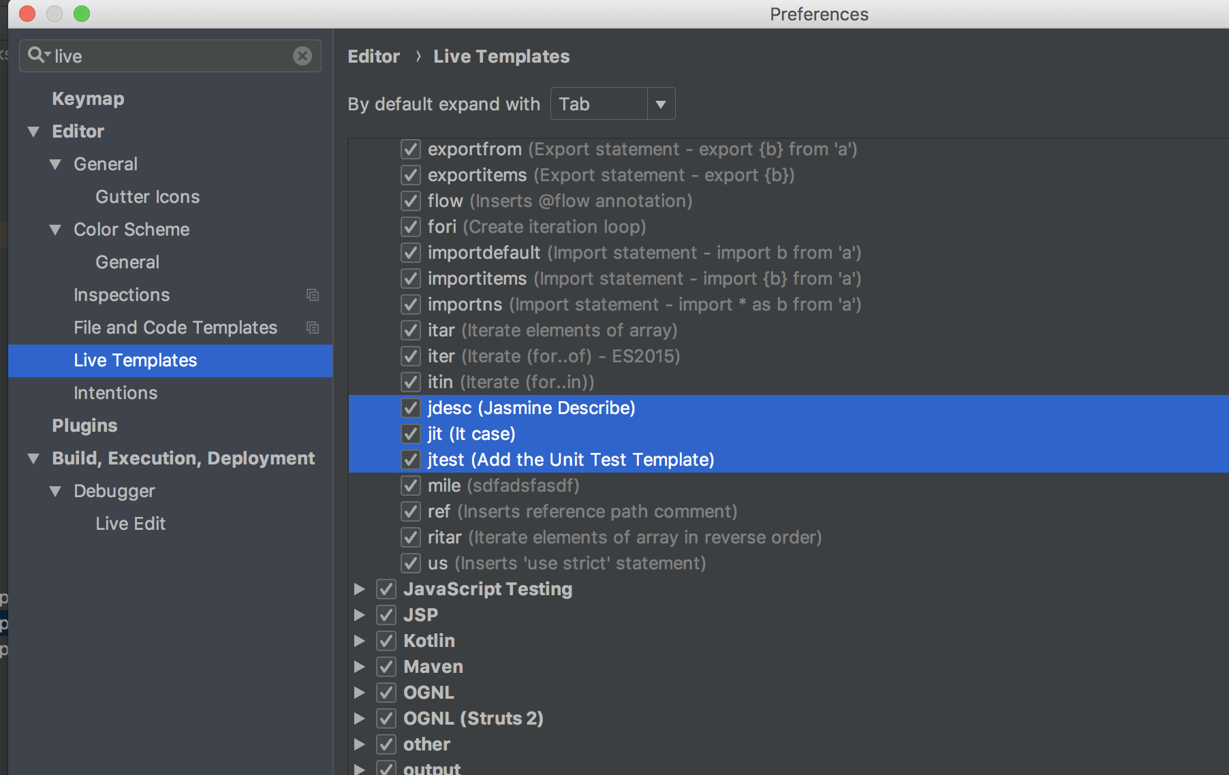Toggle the Kotlin group checkbox
The width and height of the screenshot is (1229, 775).
click(386, 641)
